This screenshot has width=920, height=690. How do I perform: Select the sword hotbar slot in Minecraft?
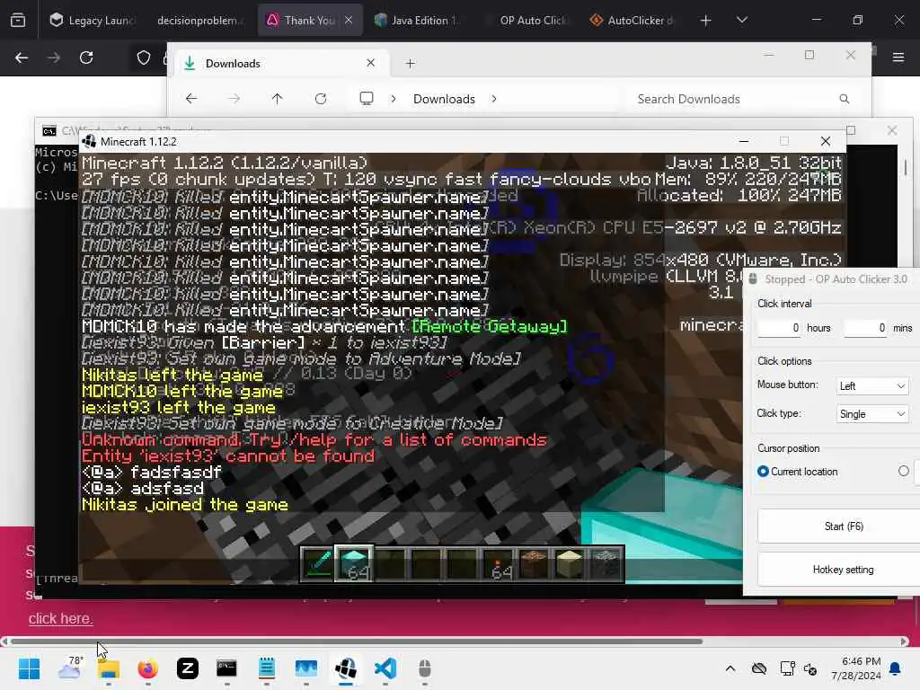coord(318,564)
